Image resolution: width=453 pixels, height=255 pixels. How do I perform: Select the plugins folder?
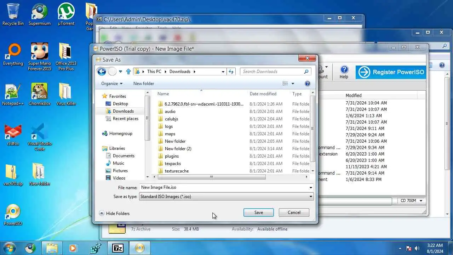click(172, 156)
